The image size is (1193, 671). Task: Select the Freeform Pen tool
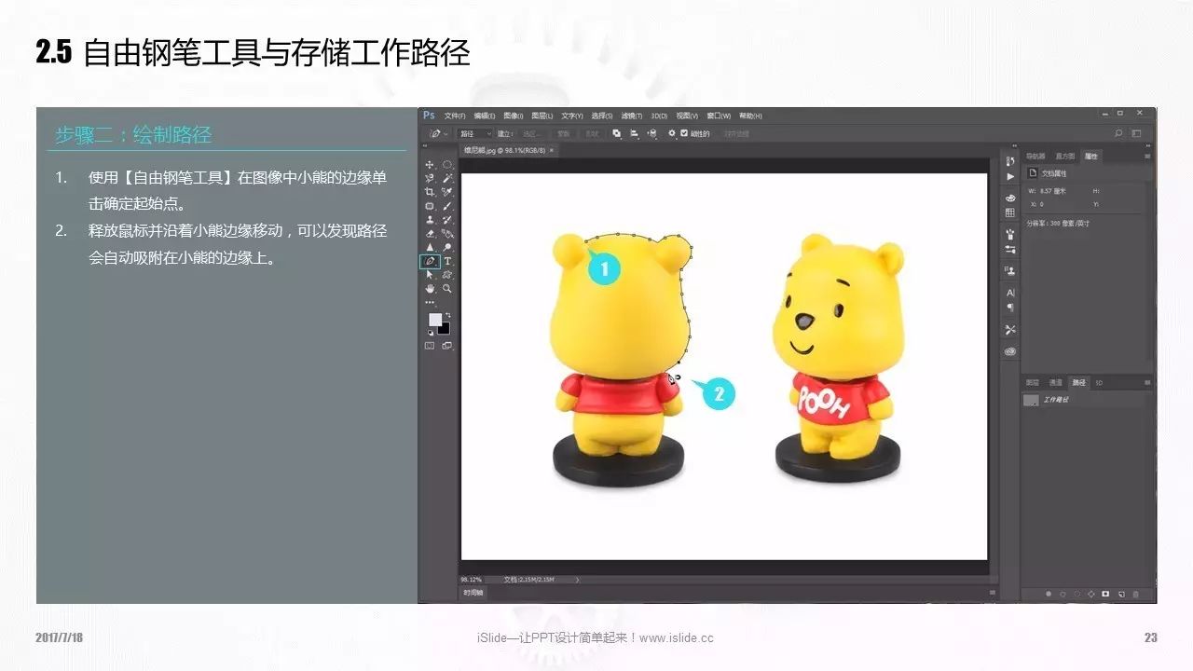pos(430,261)
